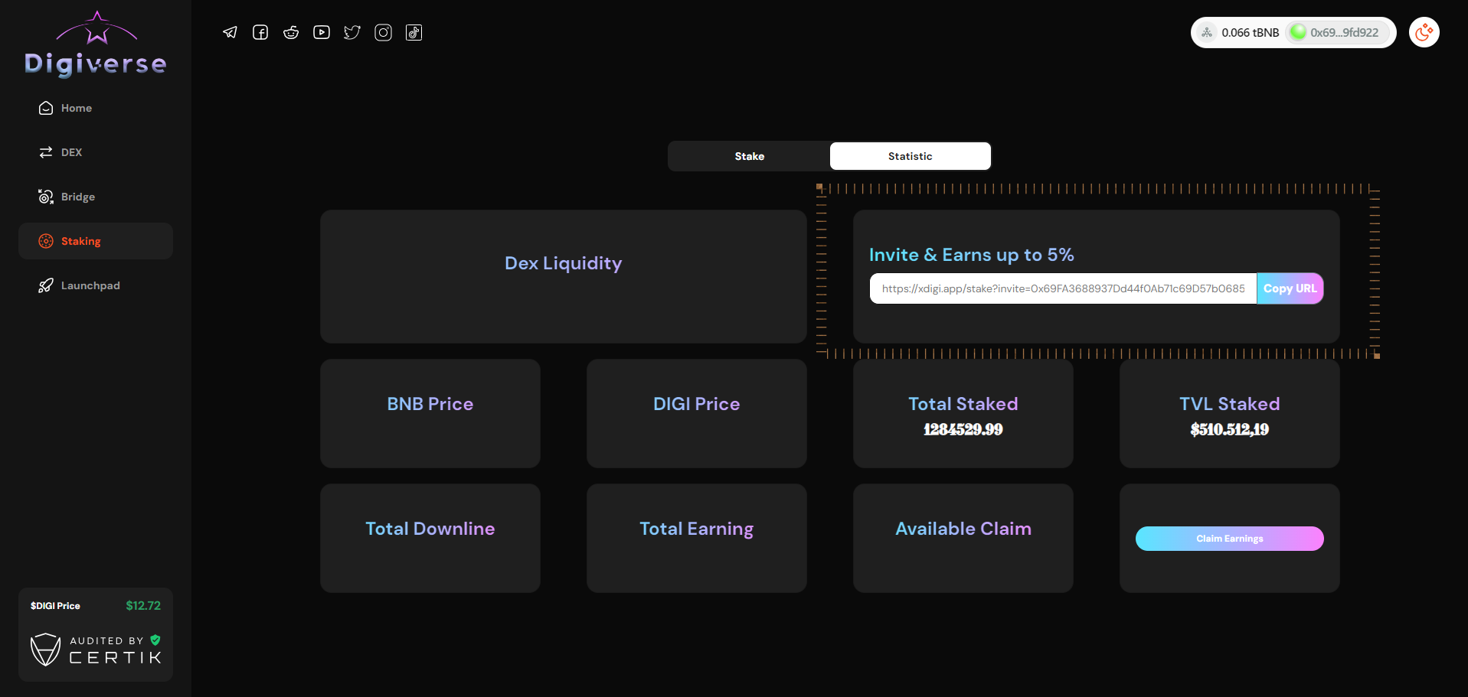Switch to the Statistic tab
Viewport: 1468px width, 697px height.
click(x=911, y=156)
